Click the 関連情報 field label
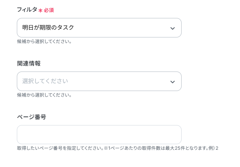The image size is (240, 167). pyautogui.click(x=29, y=63)
